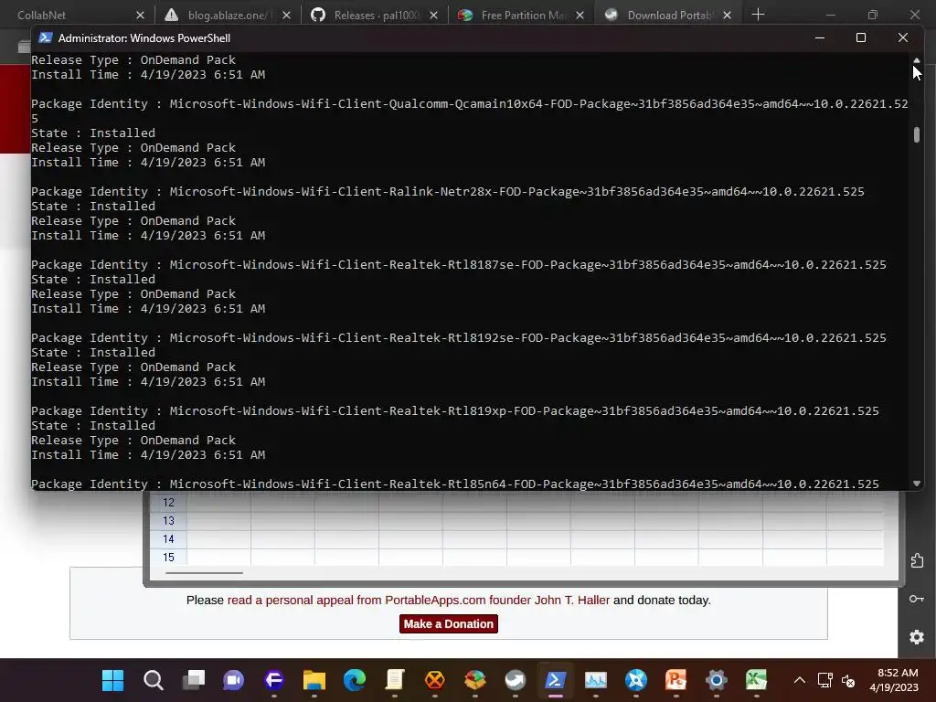Click the Realtek-Rtl8192se package identity line
Image resolution: width=936 pixels, height=702 pixels.
pyautogui.click(x=459, y=338)
